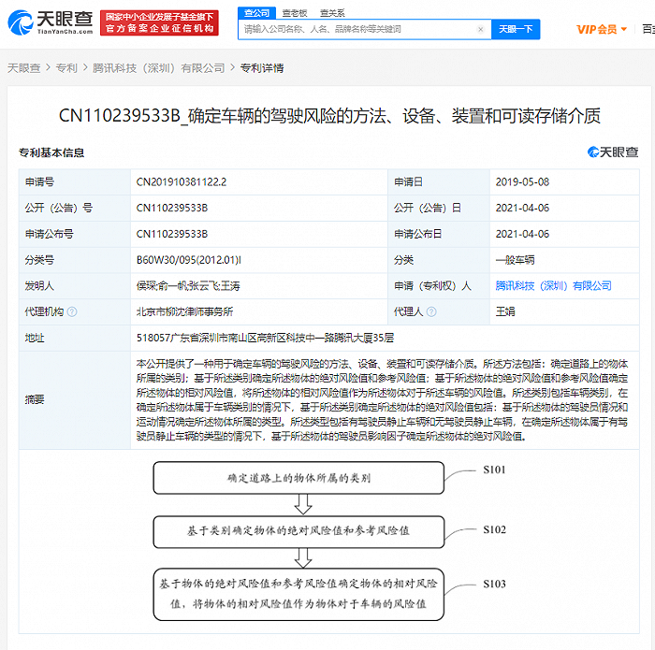Open 腾讯科技（深圳）有限公司 breadcrumb link
Viewport: 655px width, 650px height.
tap(159, 68)
